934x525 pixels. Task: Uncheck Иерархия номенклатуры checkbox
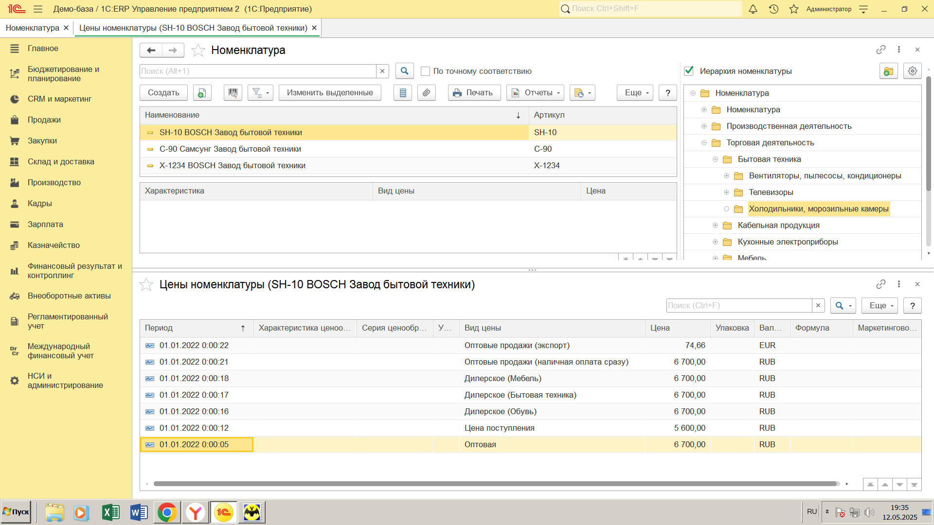[689, 71]
